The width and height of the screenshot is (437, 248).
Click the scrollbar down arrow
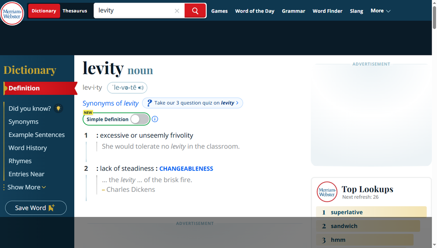(434, 245)
